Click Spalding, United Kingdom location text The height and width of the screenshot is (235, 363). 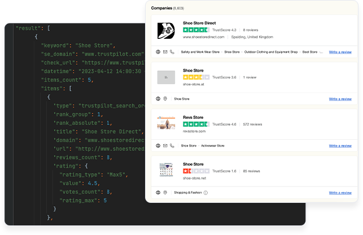point(252,37)
